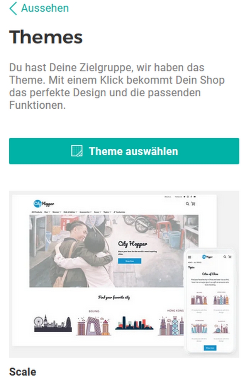Click the cart icon in phone preview
Image resolution: width=251 pixels, height=388 pixels.
click(230, 257)
